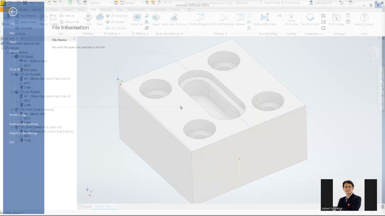Switch to the Annotate ribbon tab
Image resolution: width=385 pixels, height=216 pixels.
click(x=52, y=10)
